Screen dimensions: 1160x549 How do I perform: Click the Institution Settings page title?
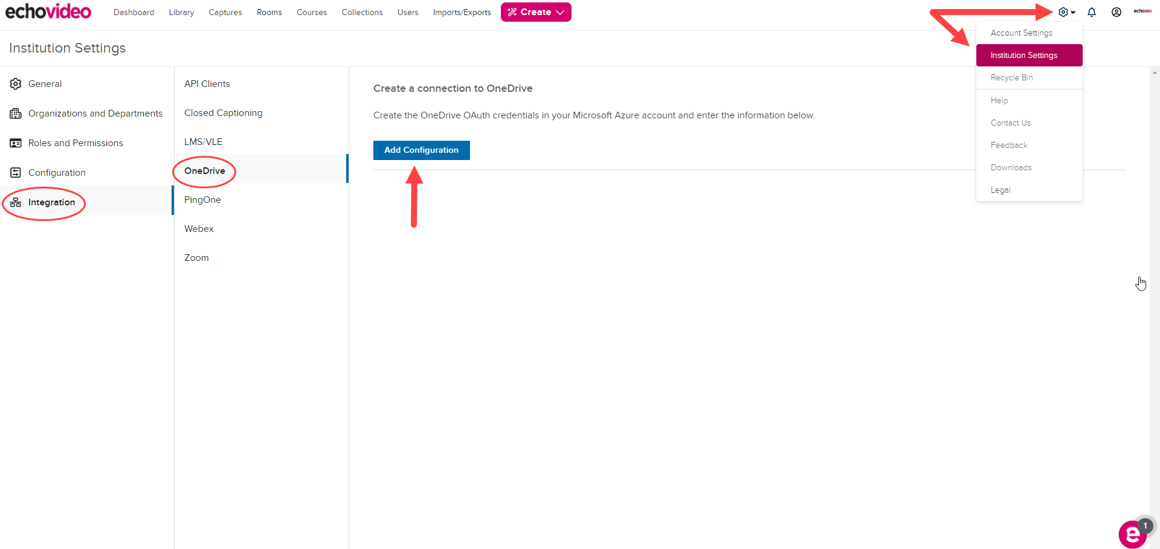(68, 48)
